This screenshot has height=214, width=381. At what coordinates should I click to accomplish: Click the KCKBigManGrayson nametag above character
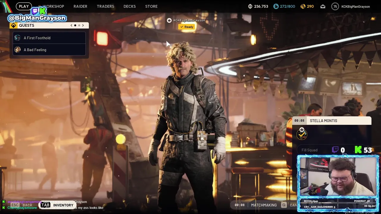tap(189, 20)
